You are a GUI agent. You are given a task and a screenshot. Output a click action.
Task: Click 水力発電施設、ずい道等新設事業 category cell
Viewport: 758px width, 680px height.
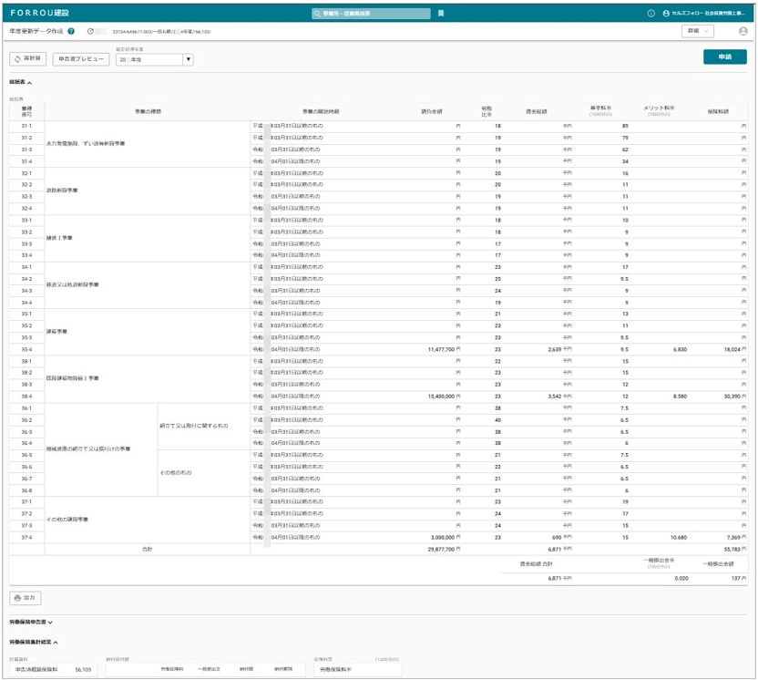148,144
